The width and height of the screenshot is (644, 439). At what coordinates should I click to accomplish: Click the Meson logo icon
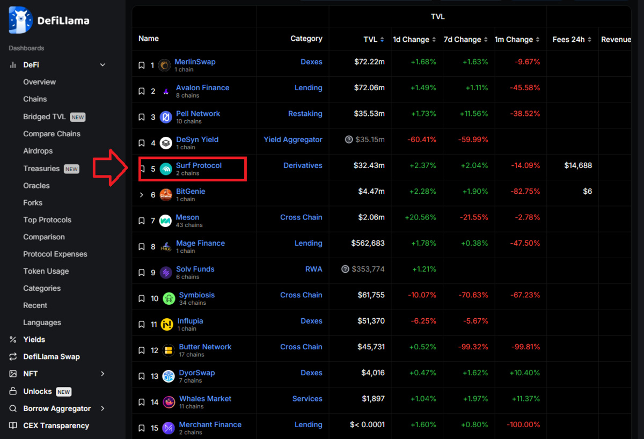[166, 221]
